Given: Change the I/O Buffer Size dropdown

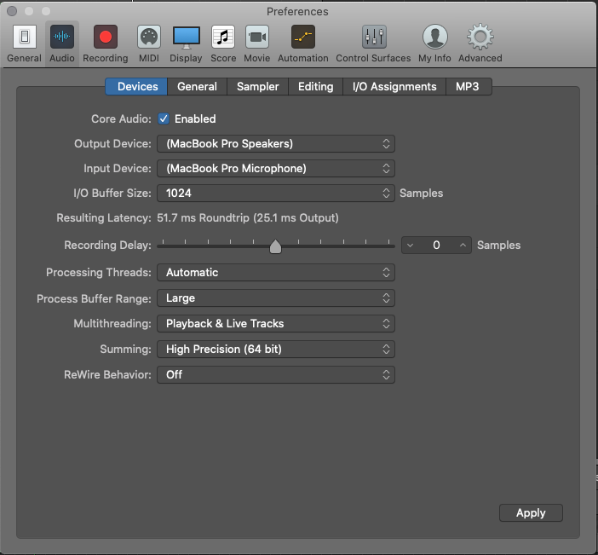Looking at the screenshot, I should [276, 194].
